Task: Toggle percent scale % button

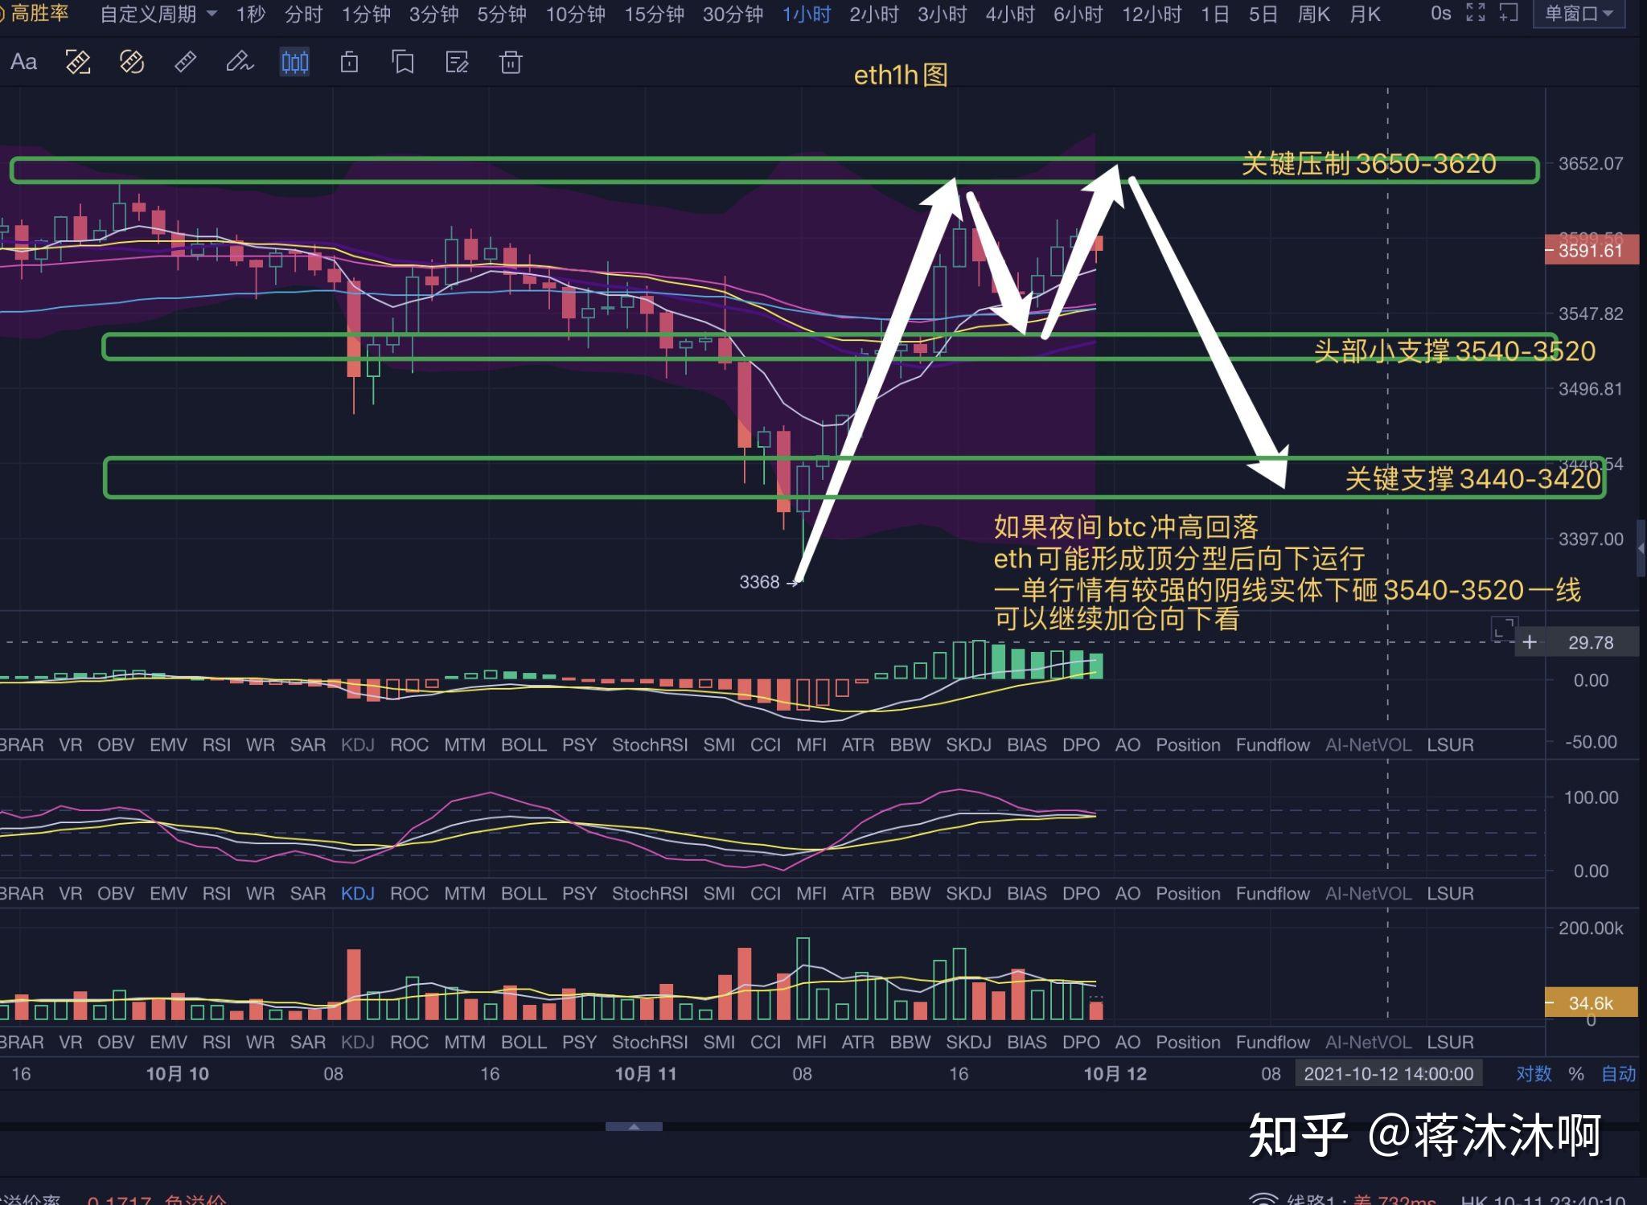Action: coord(1576,1074)
